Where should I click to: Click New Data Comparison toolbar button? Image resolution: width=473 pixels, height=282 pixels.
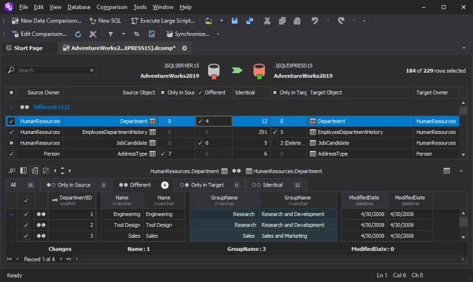pyautogui.click(x=47, y=21)
